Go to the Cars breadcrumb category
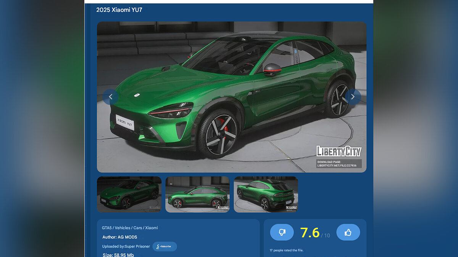Screen dimensions: 458x257 coord(138,228)
